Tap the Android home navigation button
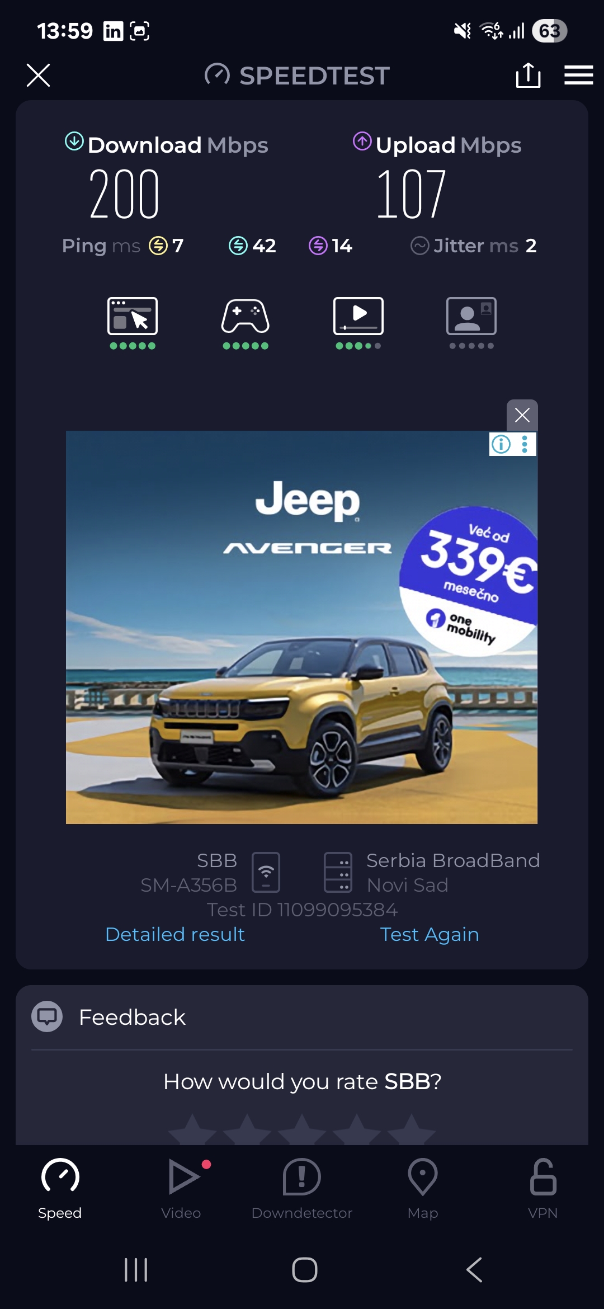Screen dimensions: 604x1309 coord(305,1269)
